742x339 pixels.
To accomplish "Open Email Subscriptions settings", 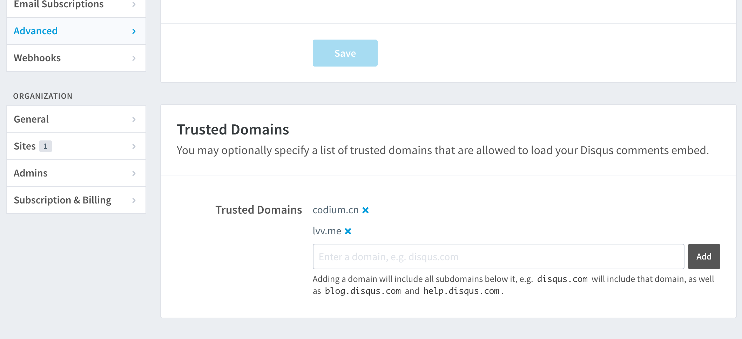I will pyautogui.click(x=59, y=4).
